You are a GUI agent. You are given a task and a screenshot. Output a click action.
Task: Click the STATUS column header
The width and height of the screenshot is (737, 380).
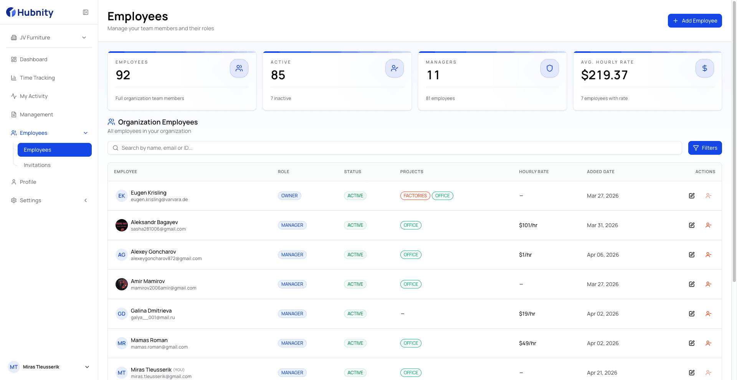point(352,172)
